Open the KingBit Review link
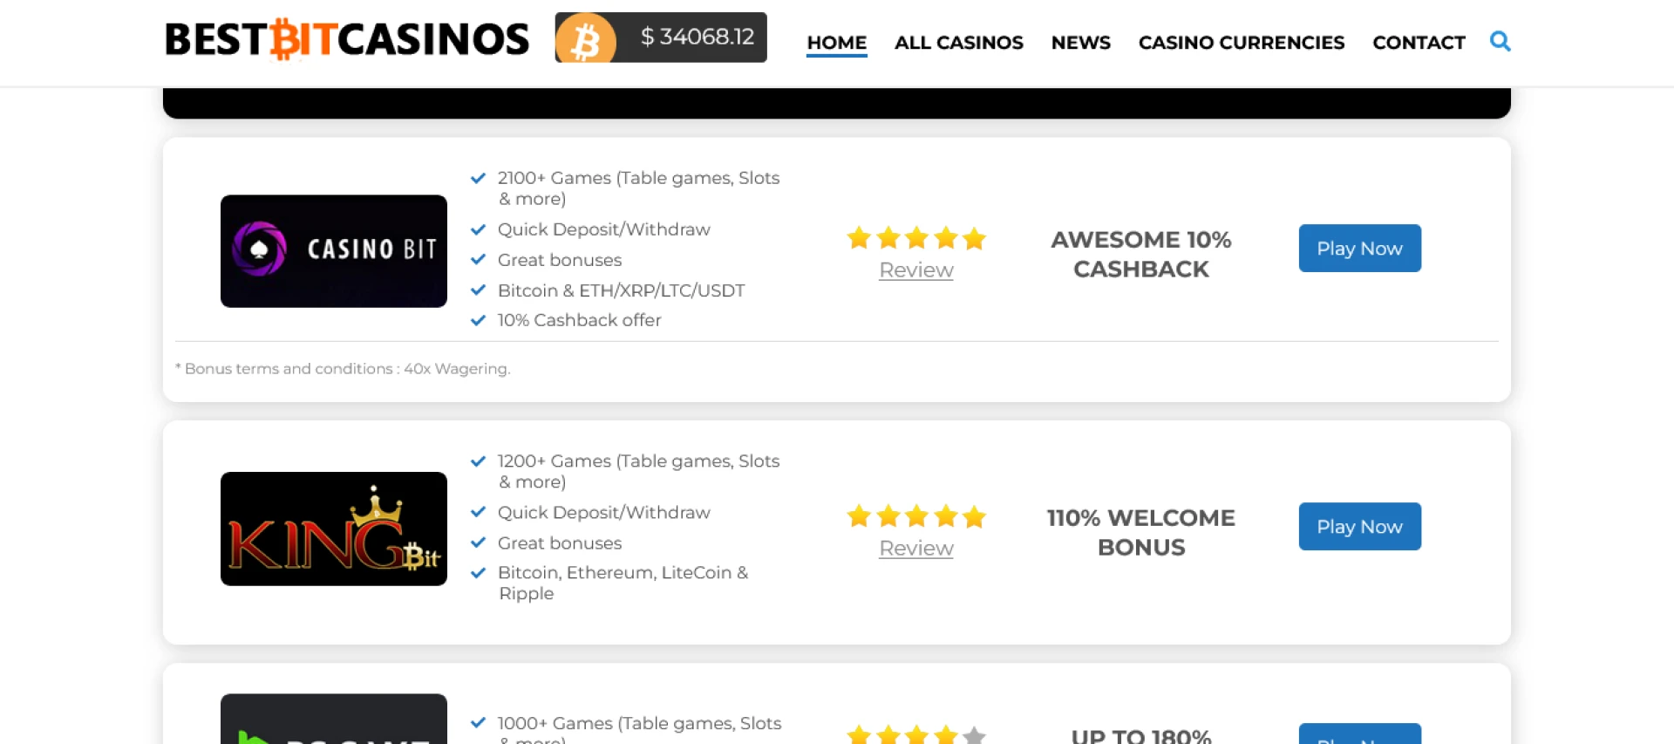 point(915,549)
